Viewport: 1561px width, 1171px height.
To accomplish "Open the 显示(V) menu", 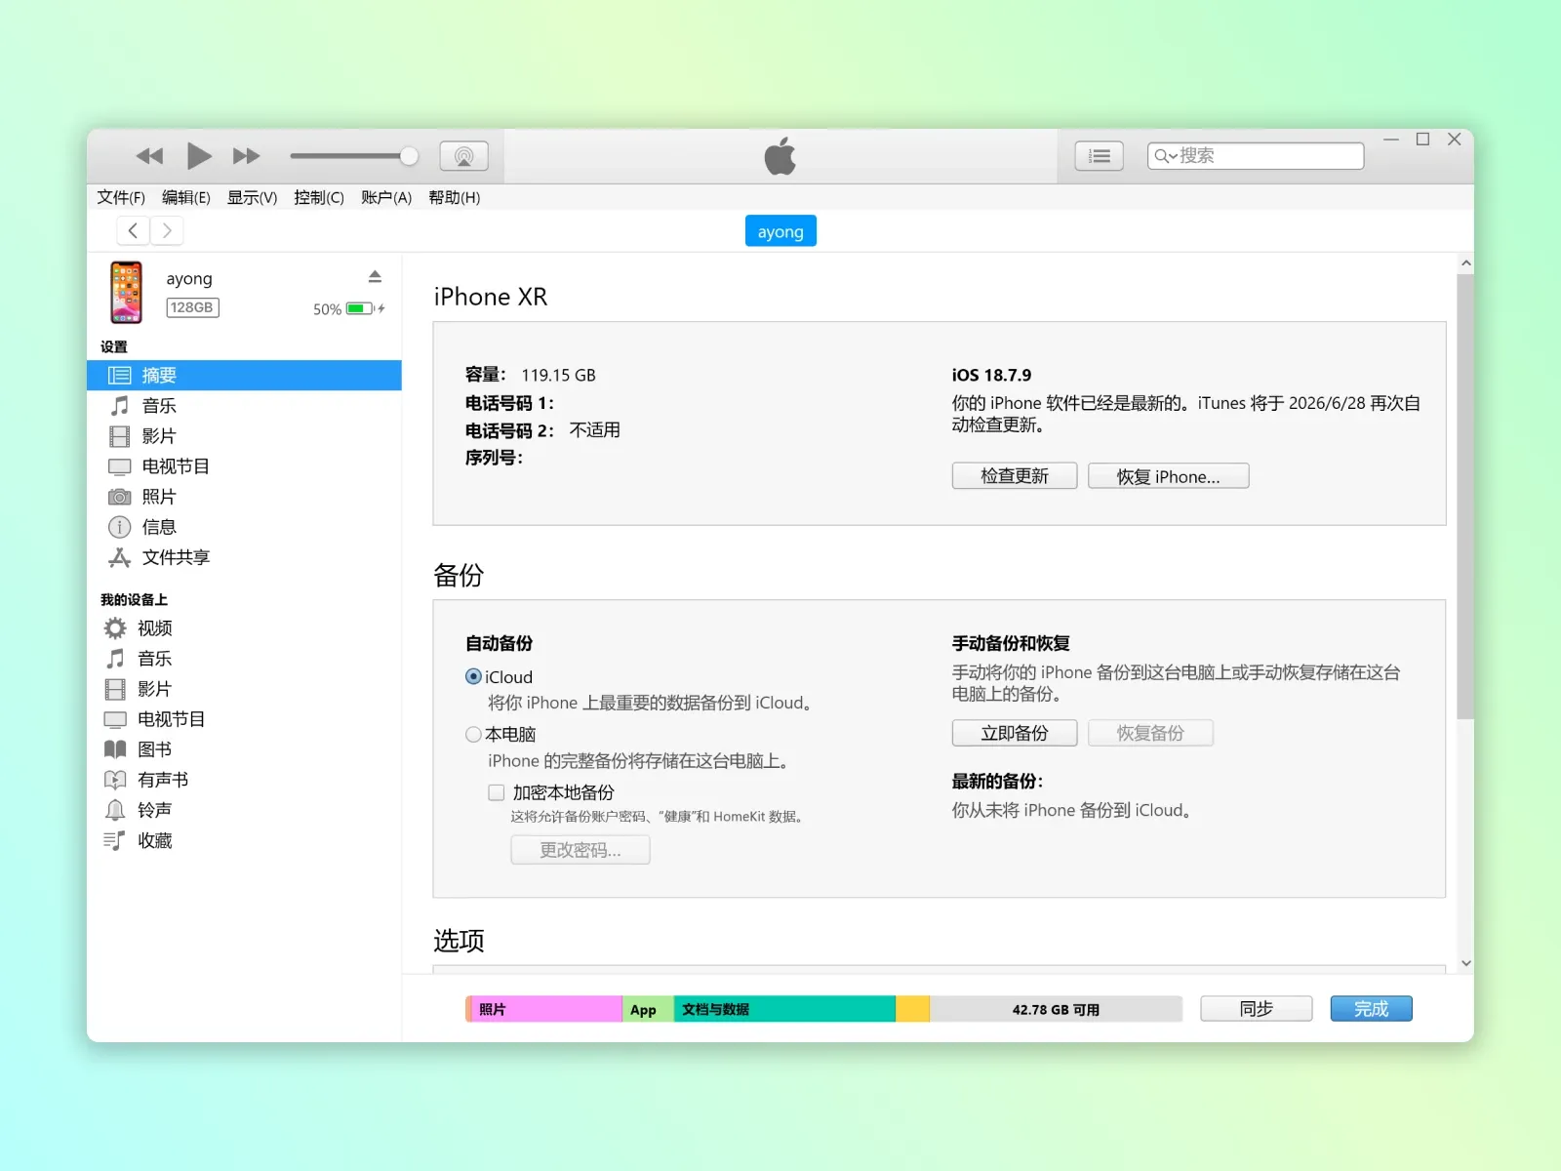I will pyautogui.click(x=253, y=197).
